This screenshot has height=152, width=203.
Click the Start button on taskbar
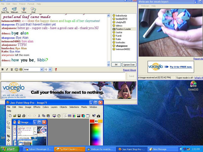click(x=10, y=149)
